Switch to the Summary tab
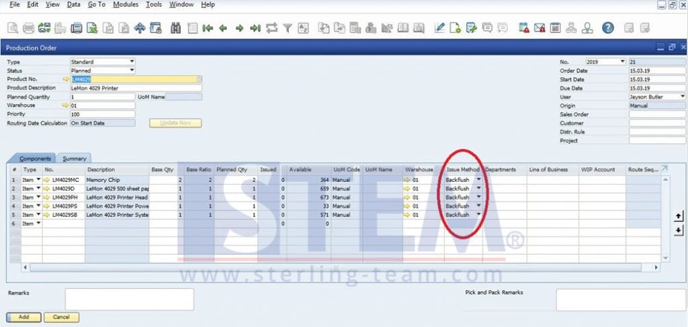Screen dimensions: 688x327 74,158
